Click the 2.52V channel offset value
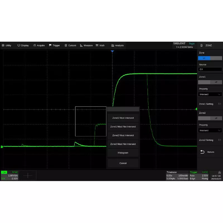Image resolution: width=223 pixels, height=223 pixels. pos(15,179)
